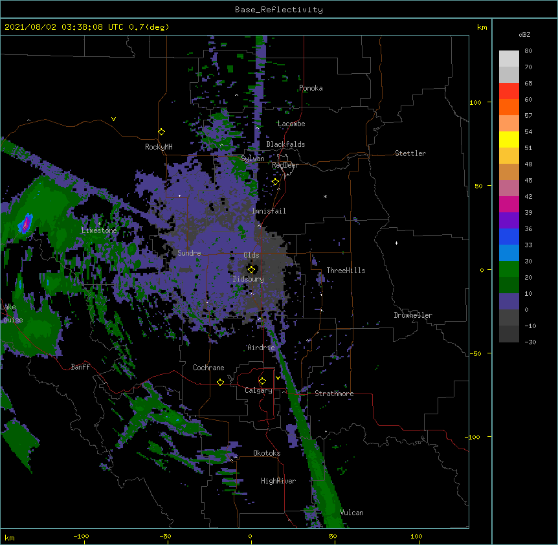
Task: Click the Okotoks label
Action: click(267, 453)
